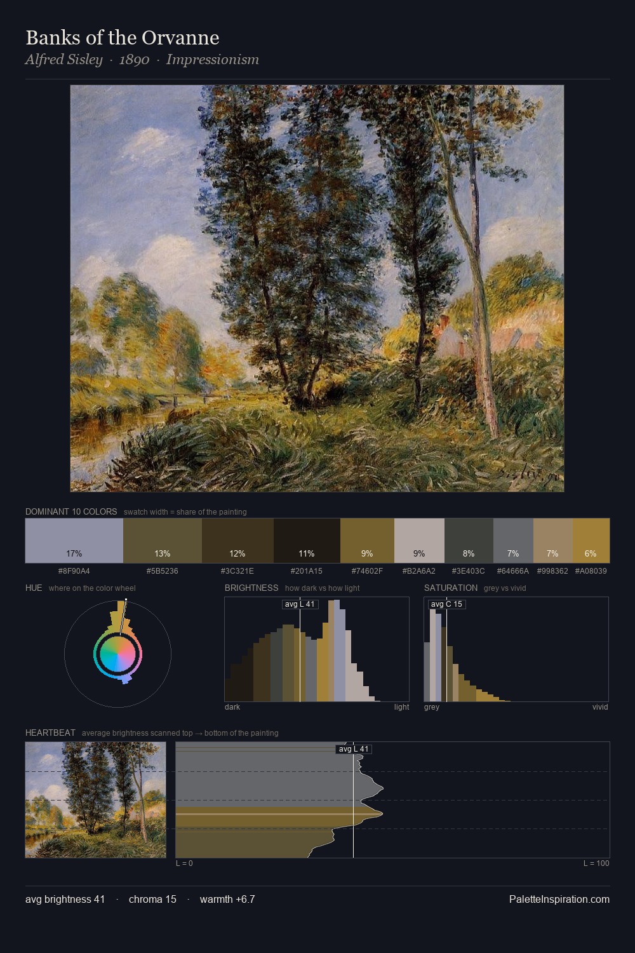
Task: Click the hex code text #8F90A4
Action: click(74, 571)
